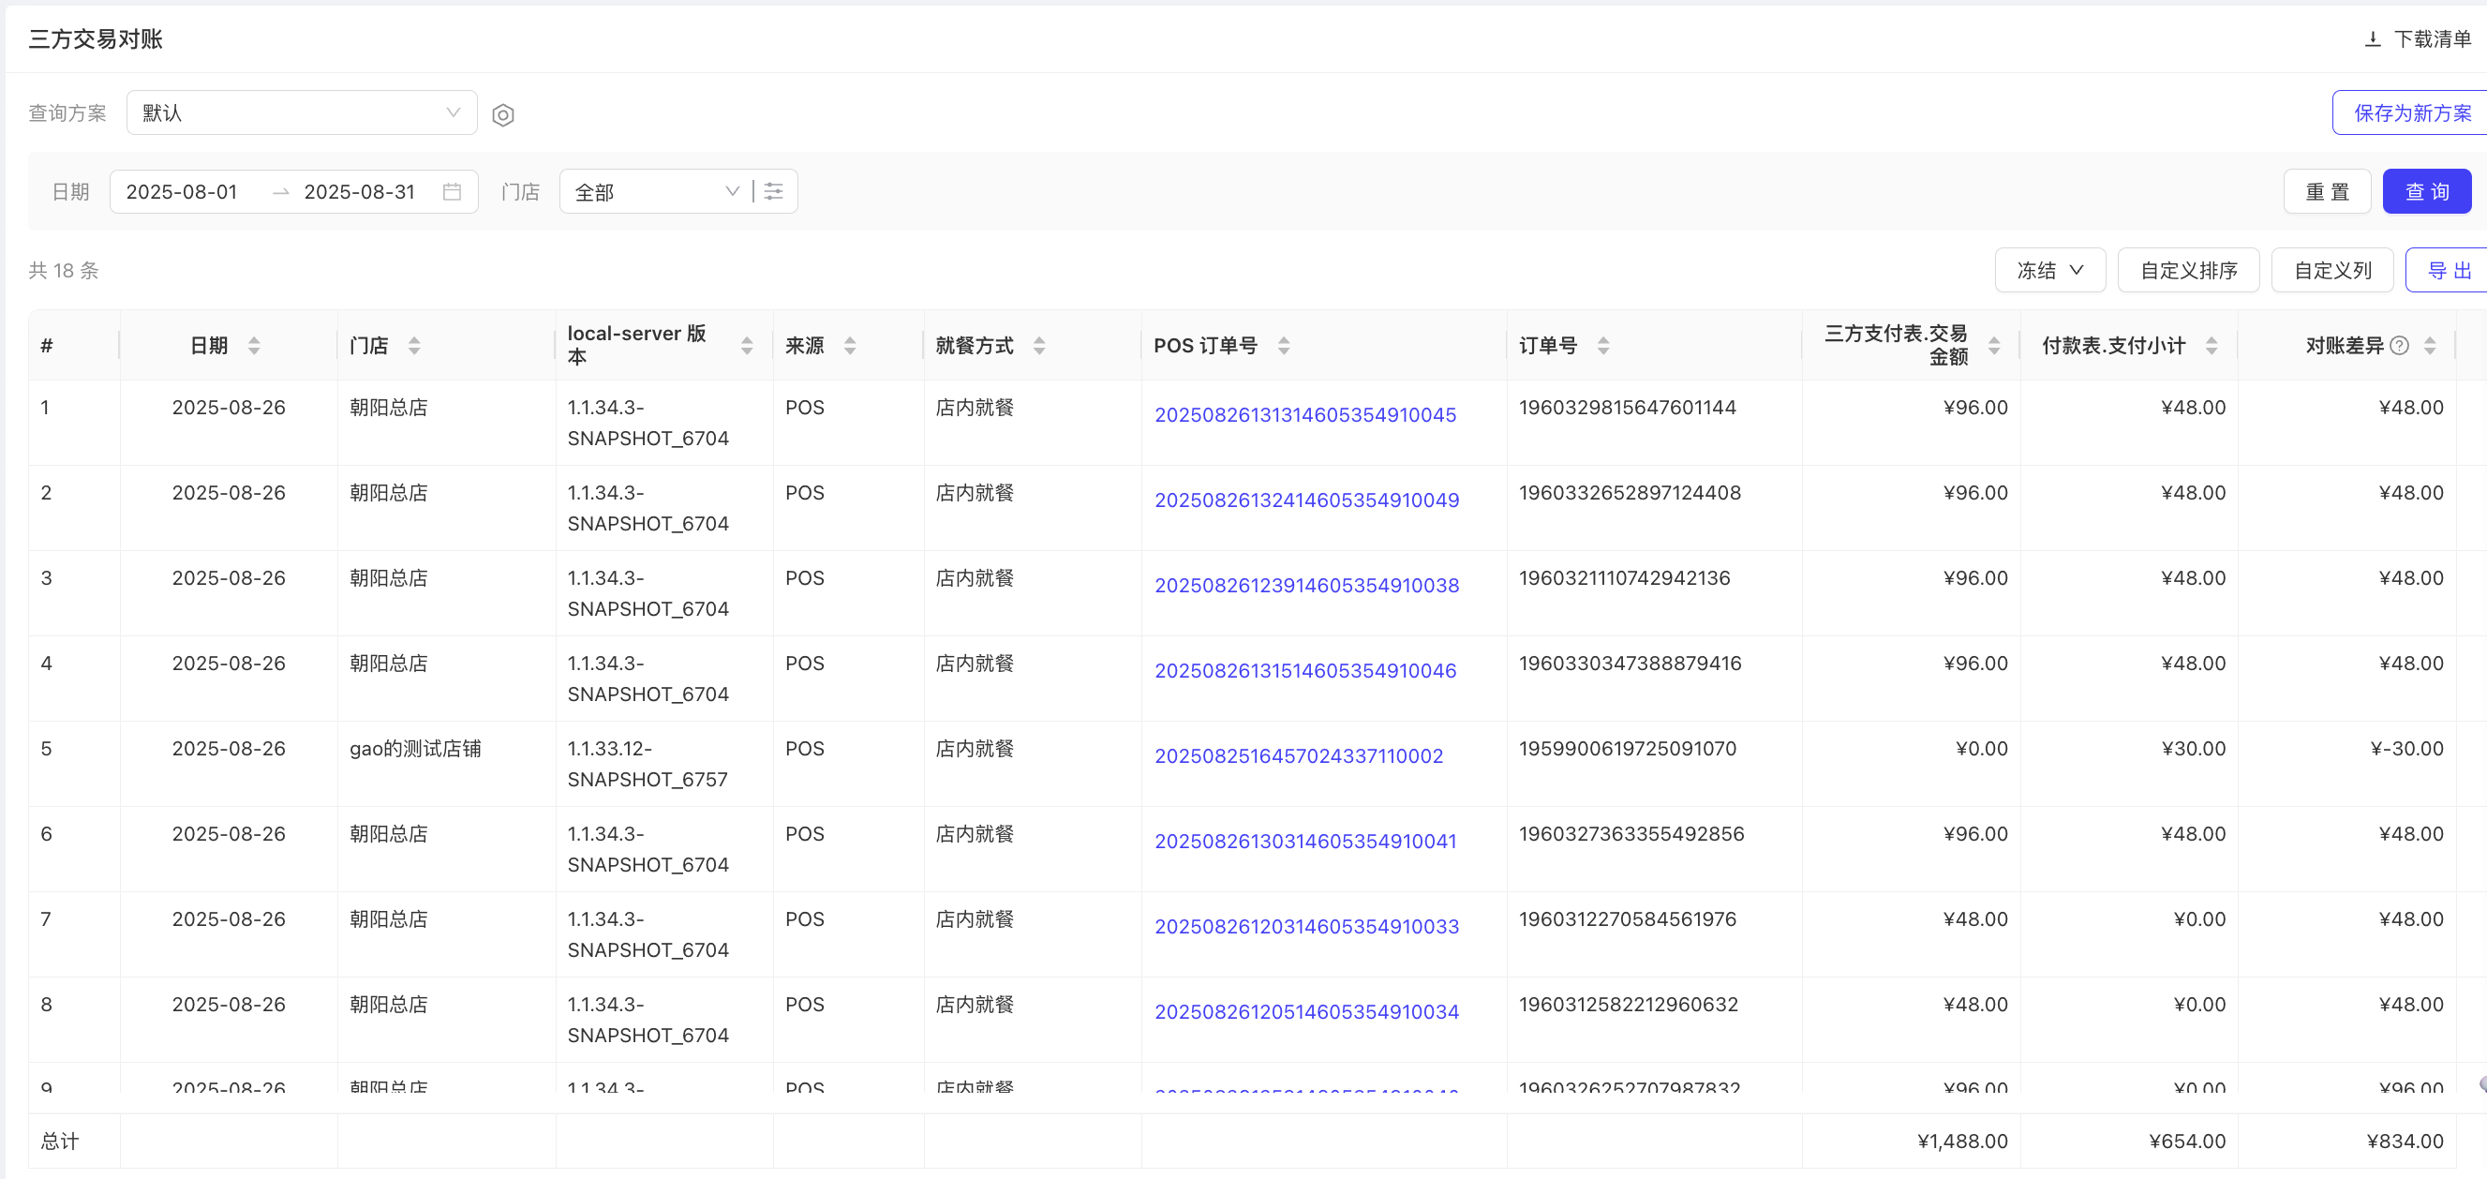Click start date field 2025-08-01
Screen dimensions: 2487x1179
click(x=183, y=191)
